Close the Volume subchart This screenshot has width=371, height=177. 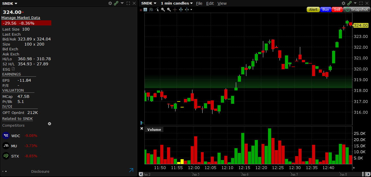(x=142, y=129)
